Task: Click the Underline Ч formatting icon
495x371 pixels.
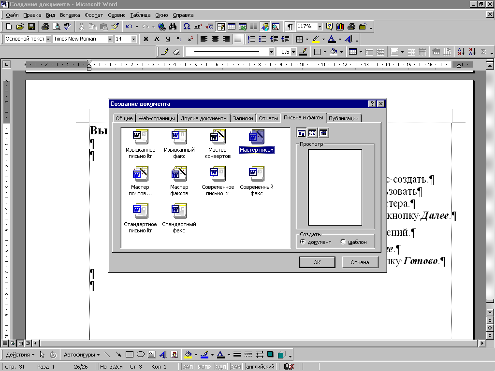Action: coord(168,39)
